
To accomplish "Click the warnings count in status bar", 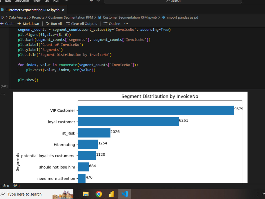I will [x=6, y=186].
